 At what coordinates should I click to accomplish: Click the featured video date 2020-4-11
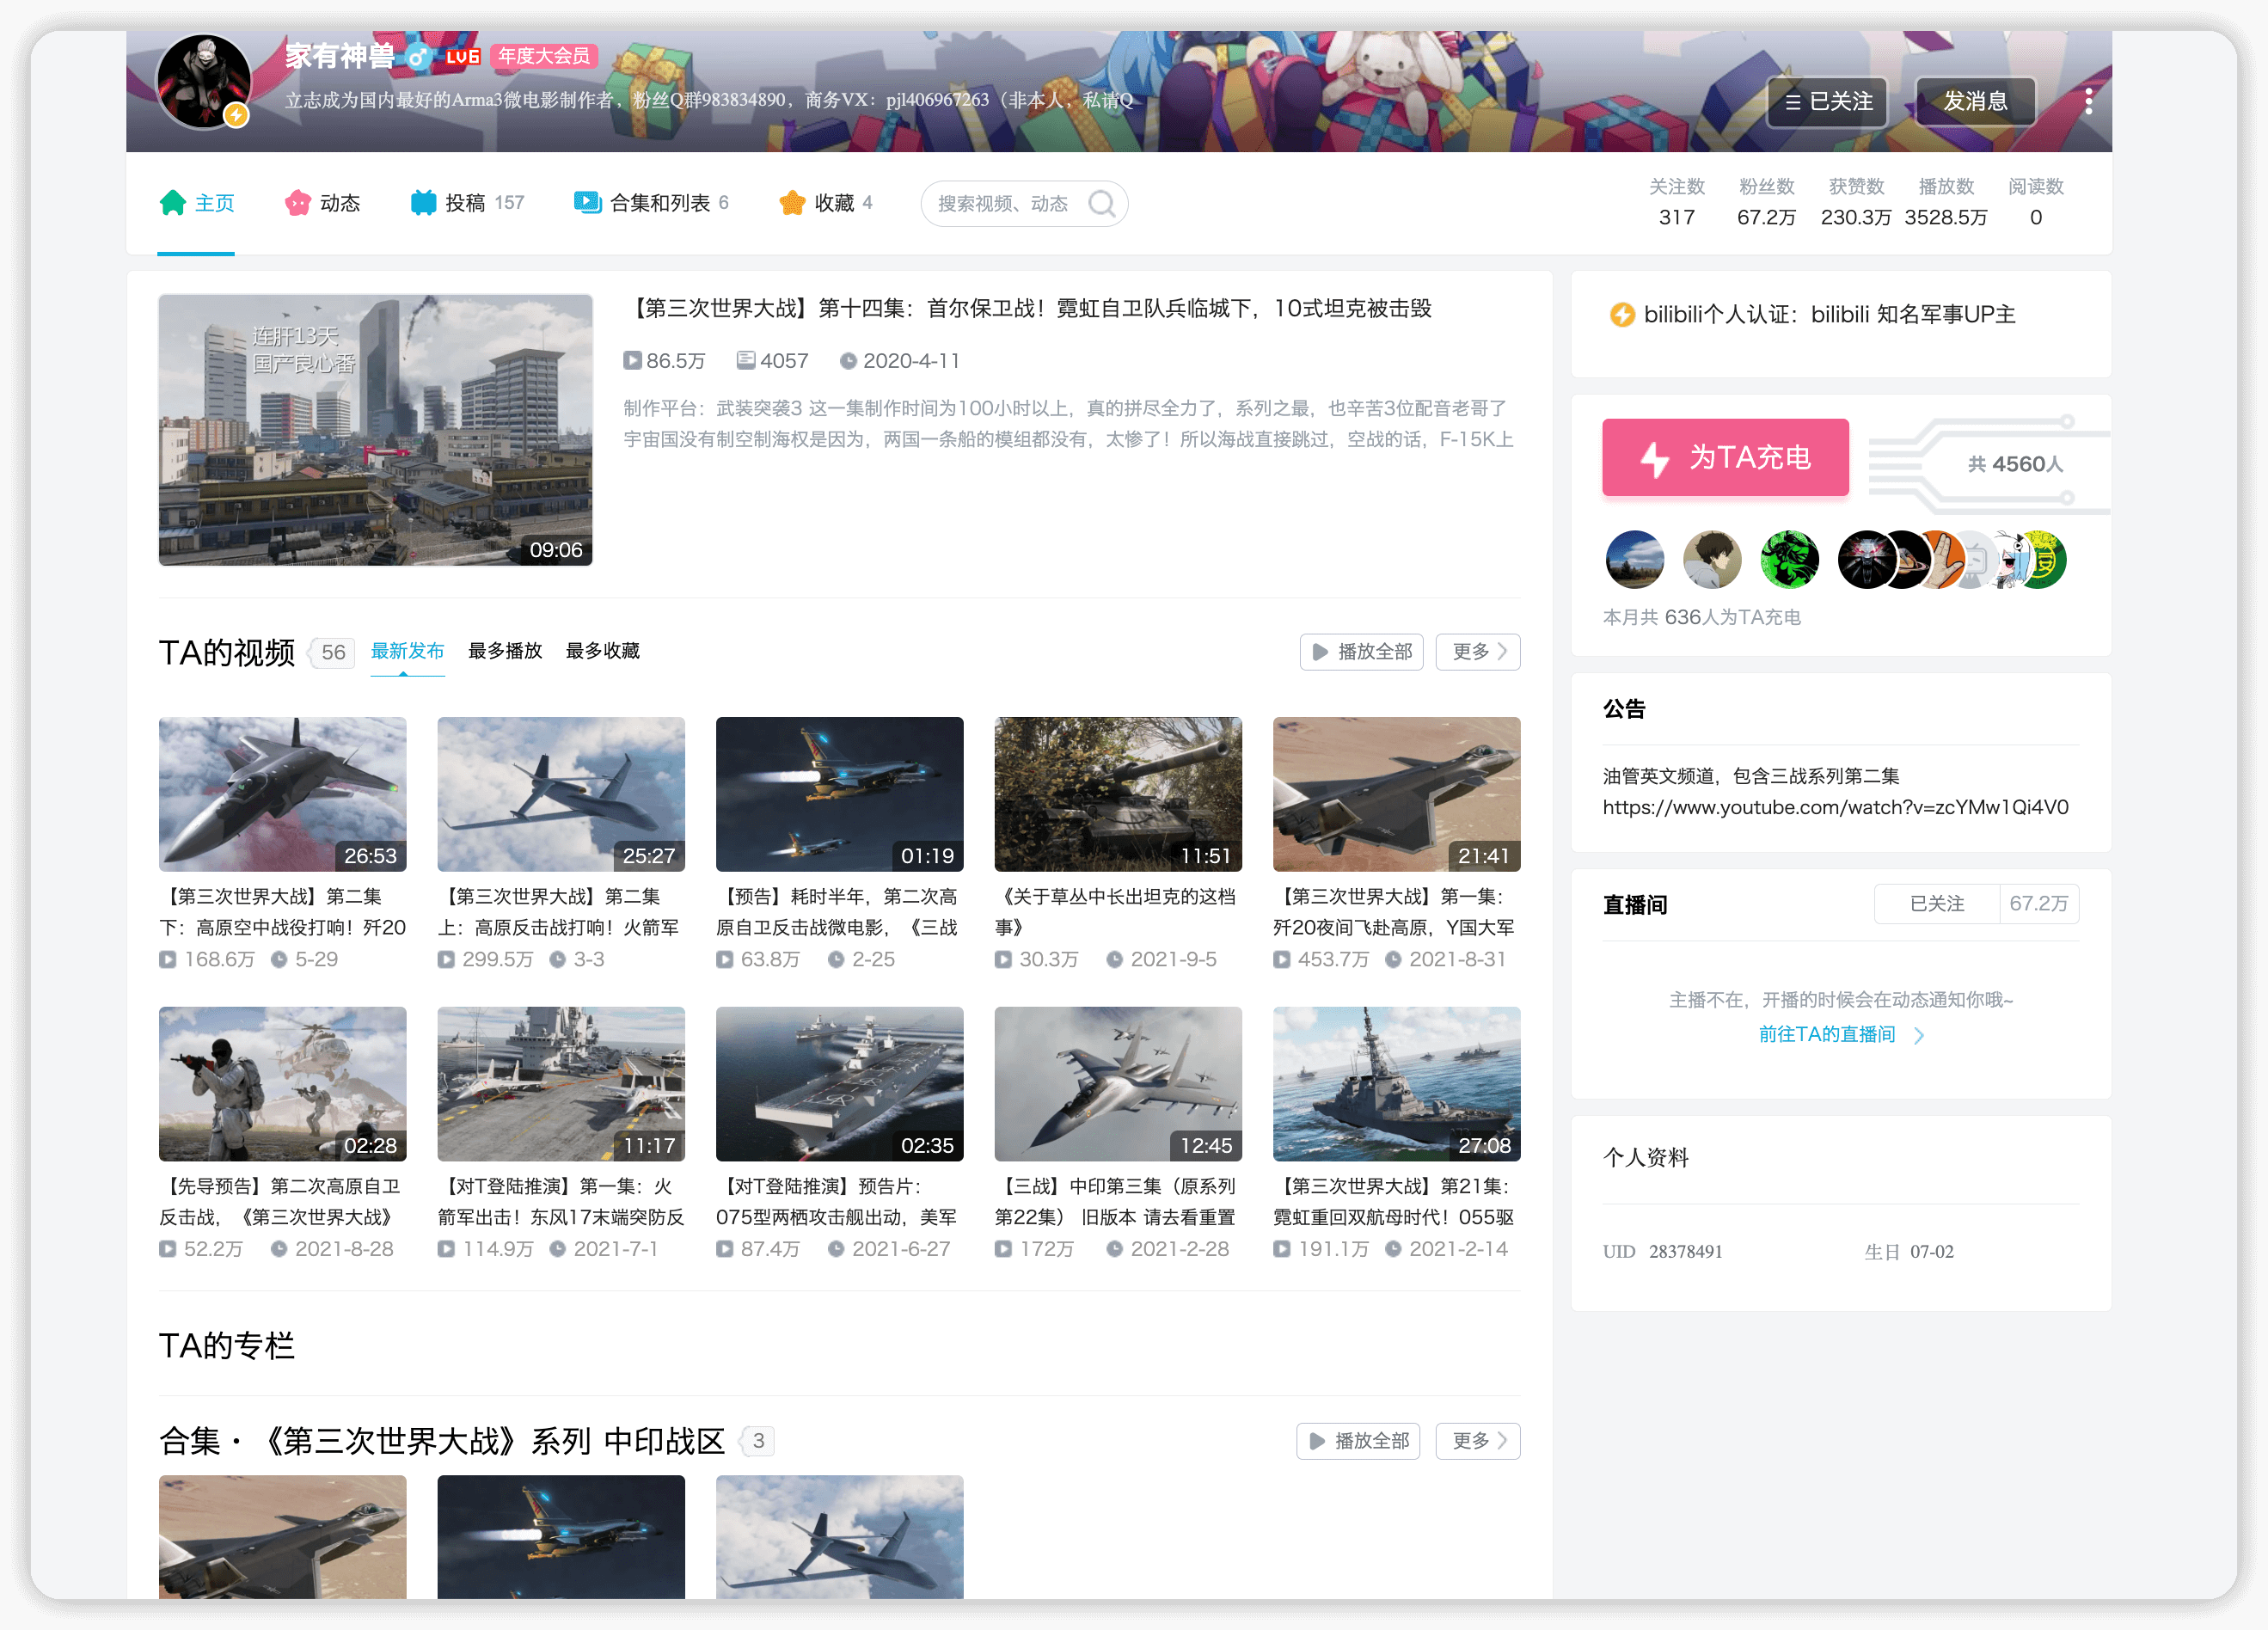coord(900,361)
